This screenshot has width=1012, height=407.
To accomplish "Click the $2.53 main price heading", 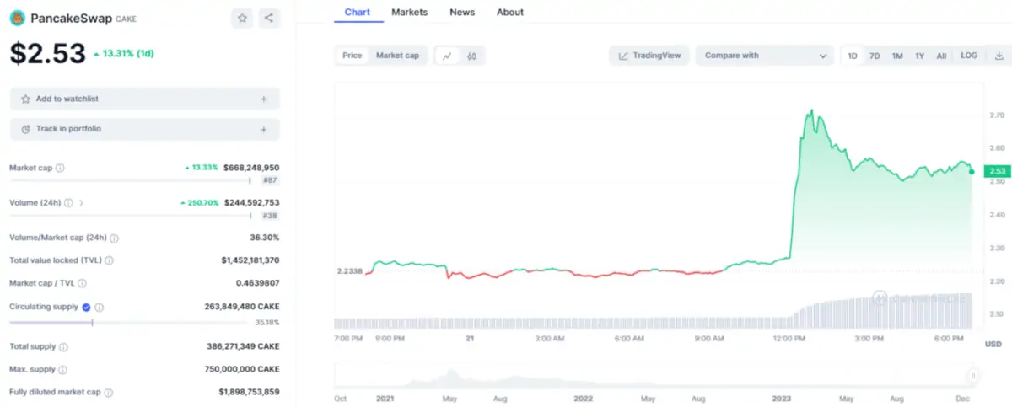I will pyautogui.click(x=47, y=54).
